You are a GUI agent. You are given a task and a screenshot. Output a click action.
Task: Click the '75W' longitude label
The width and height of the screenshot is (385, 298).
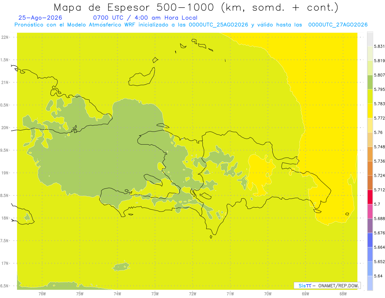[80, 293]
